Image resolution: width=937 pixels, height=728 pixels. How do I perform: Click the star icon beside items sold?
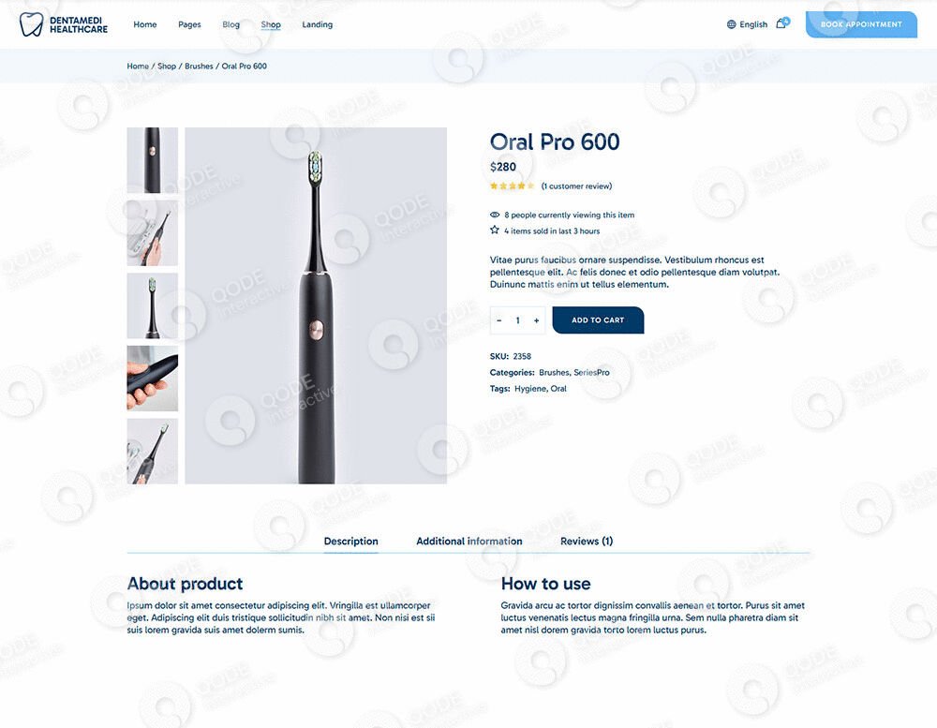coord(494,230)
